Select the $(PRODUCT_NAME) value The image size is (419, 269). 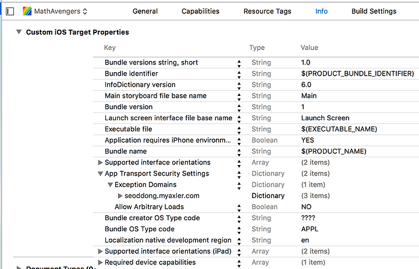333,151
